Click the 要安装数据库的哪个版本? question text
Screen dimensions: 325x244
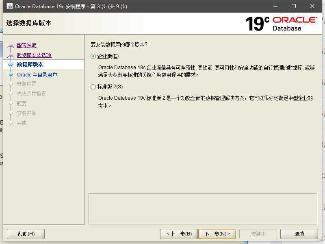[119, 44]
